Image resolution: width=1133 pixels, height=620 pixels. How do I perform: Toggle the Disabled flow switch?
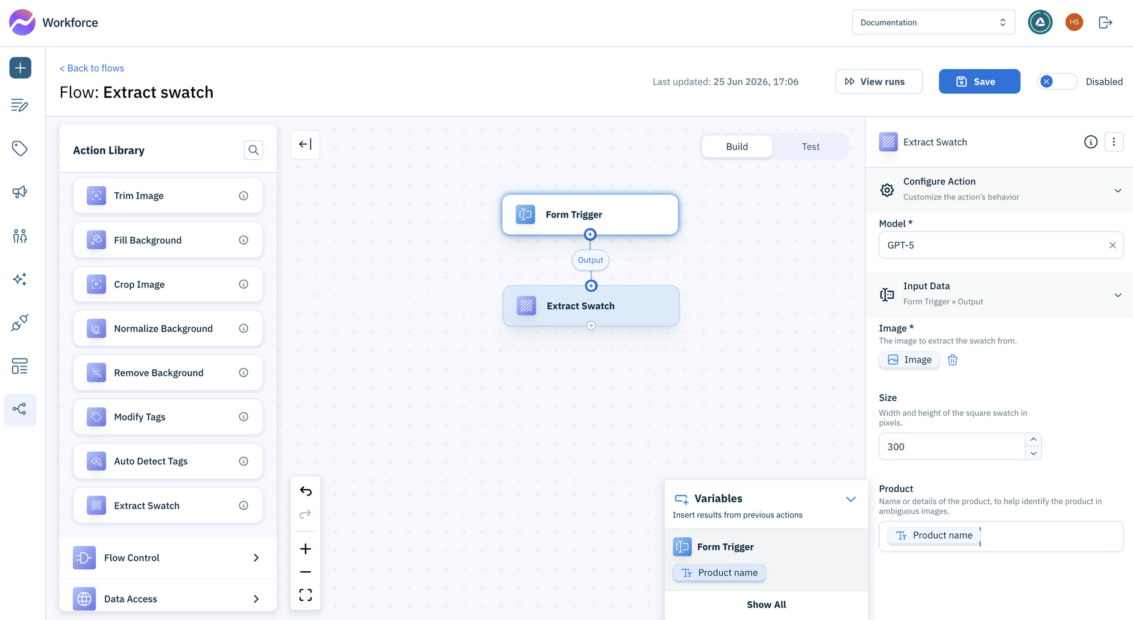pos(1057,81)
